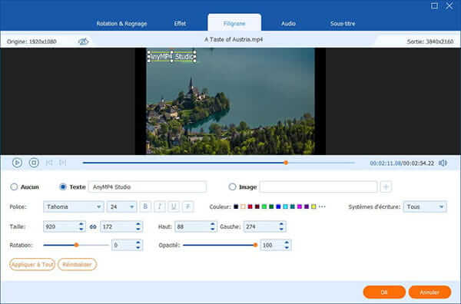This screenshot has height=304, width=461.
Task: Toggle bold text formatting
Action: click(x=145, y=207)
